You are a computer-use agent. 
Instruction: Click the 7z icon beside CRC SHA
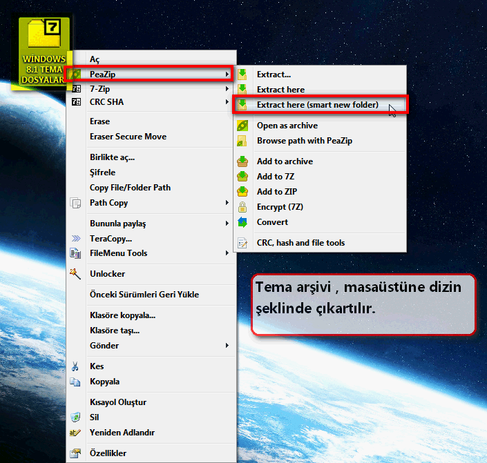pyautogui.click(x=76, y=102)
